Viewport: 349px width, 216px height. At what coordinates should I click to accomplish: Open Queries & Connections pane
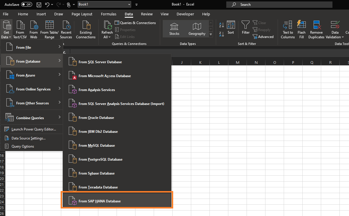(x=135, y=23)
